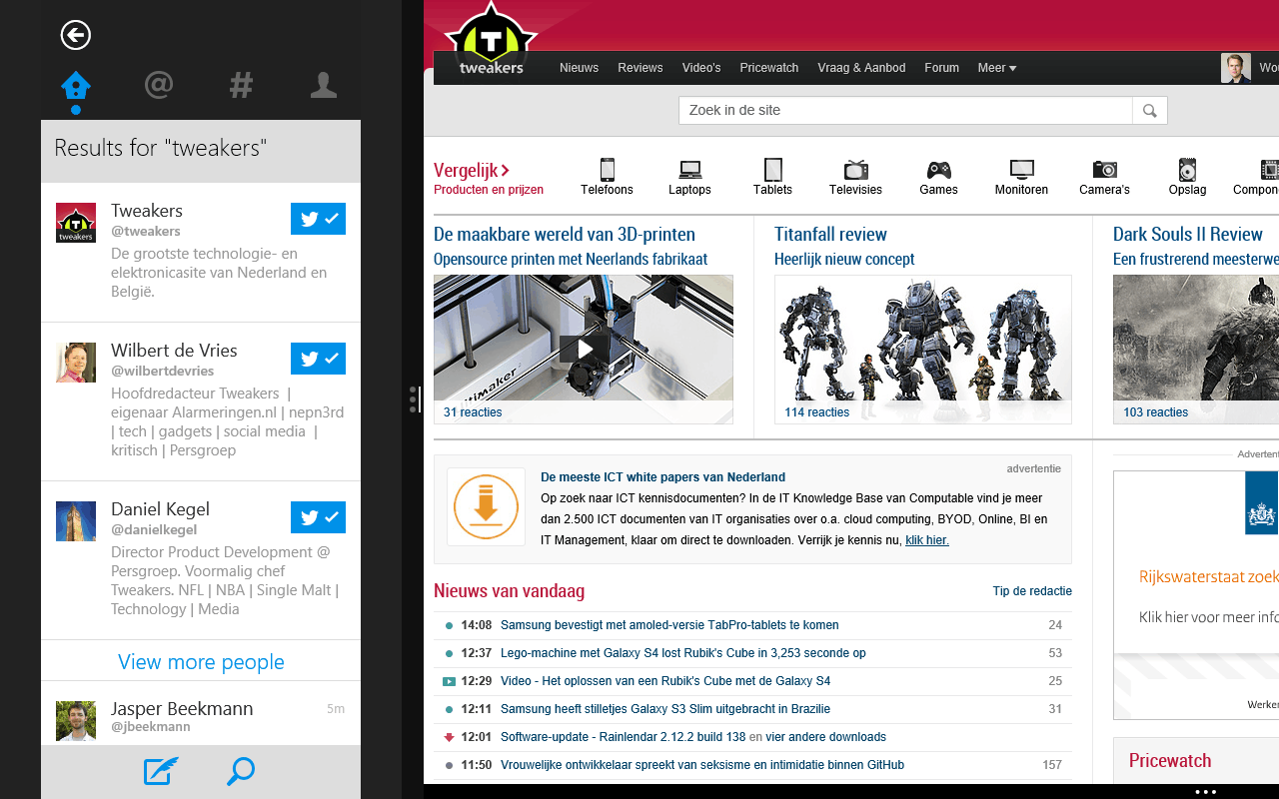Open the Nieuws menu item
This screenshot has width=1279, height=799.
pos(579,68)
